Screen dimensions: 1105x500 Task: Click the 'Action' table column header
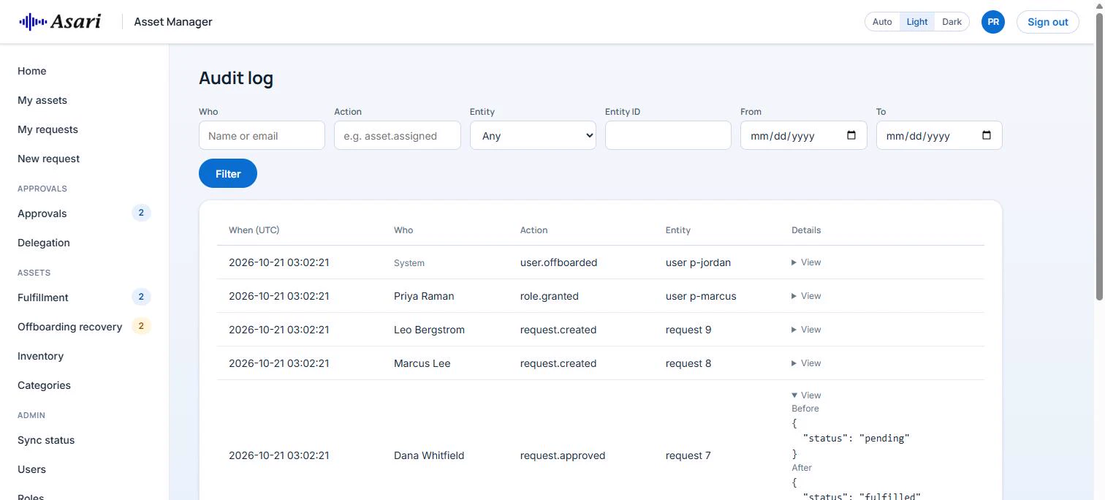point(533,230)
